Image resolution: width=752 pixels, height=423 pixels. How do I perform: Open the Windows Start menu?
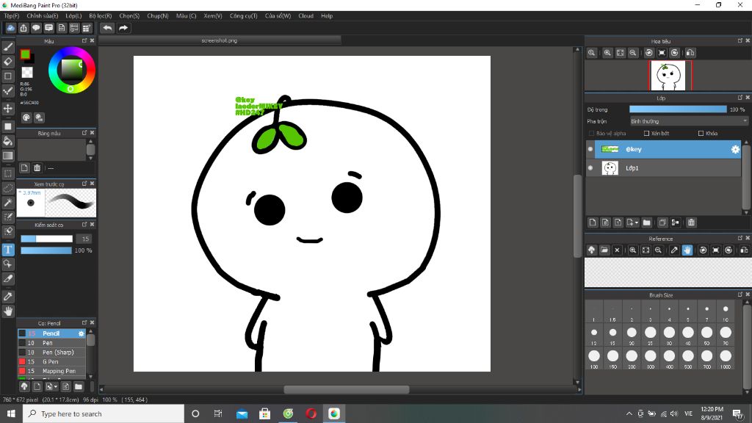(x=11, y=413)
